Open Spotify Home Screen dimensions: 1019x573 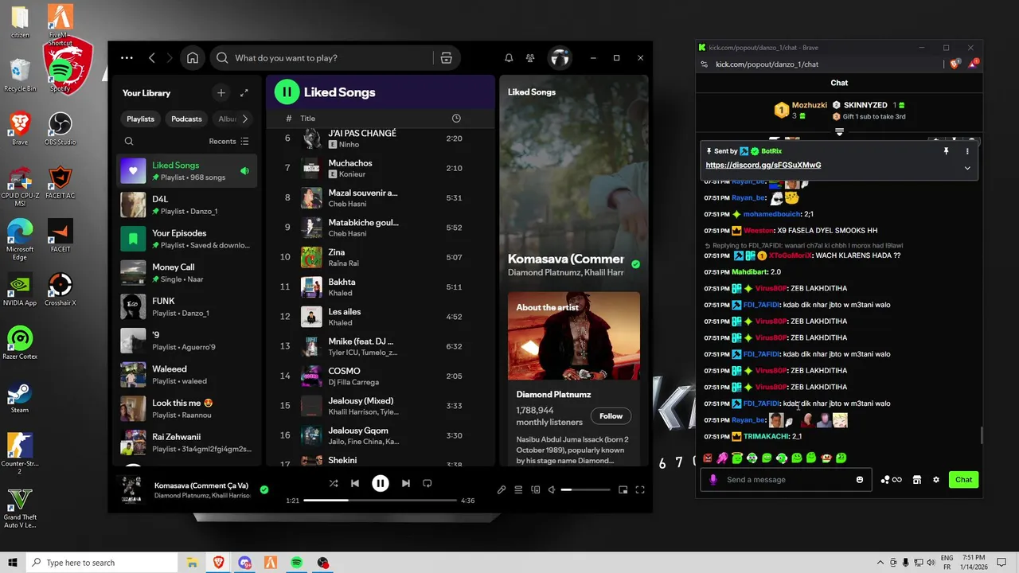[x=193, y=58]
